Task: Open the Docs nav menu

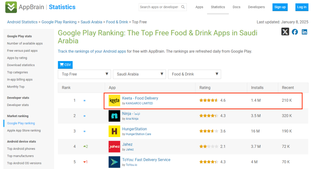Action: 237,7
